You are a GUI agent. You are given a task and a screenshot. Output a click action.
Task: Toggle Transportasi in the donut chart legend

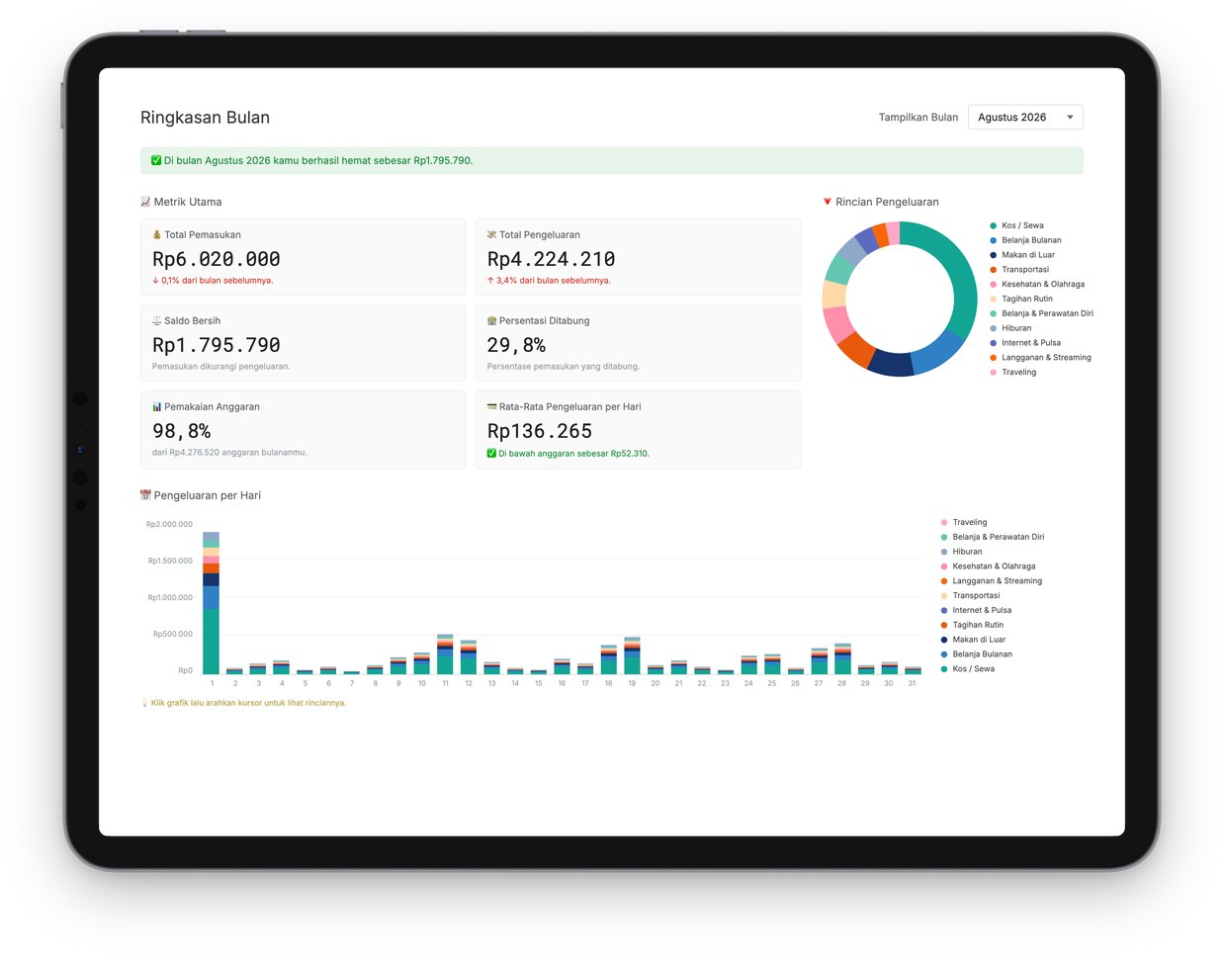1019,270
